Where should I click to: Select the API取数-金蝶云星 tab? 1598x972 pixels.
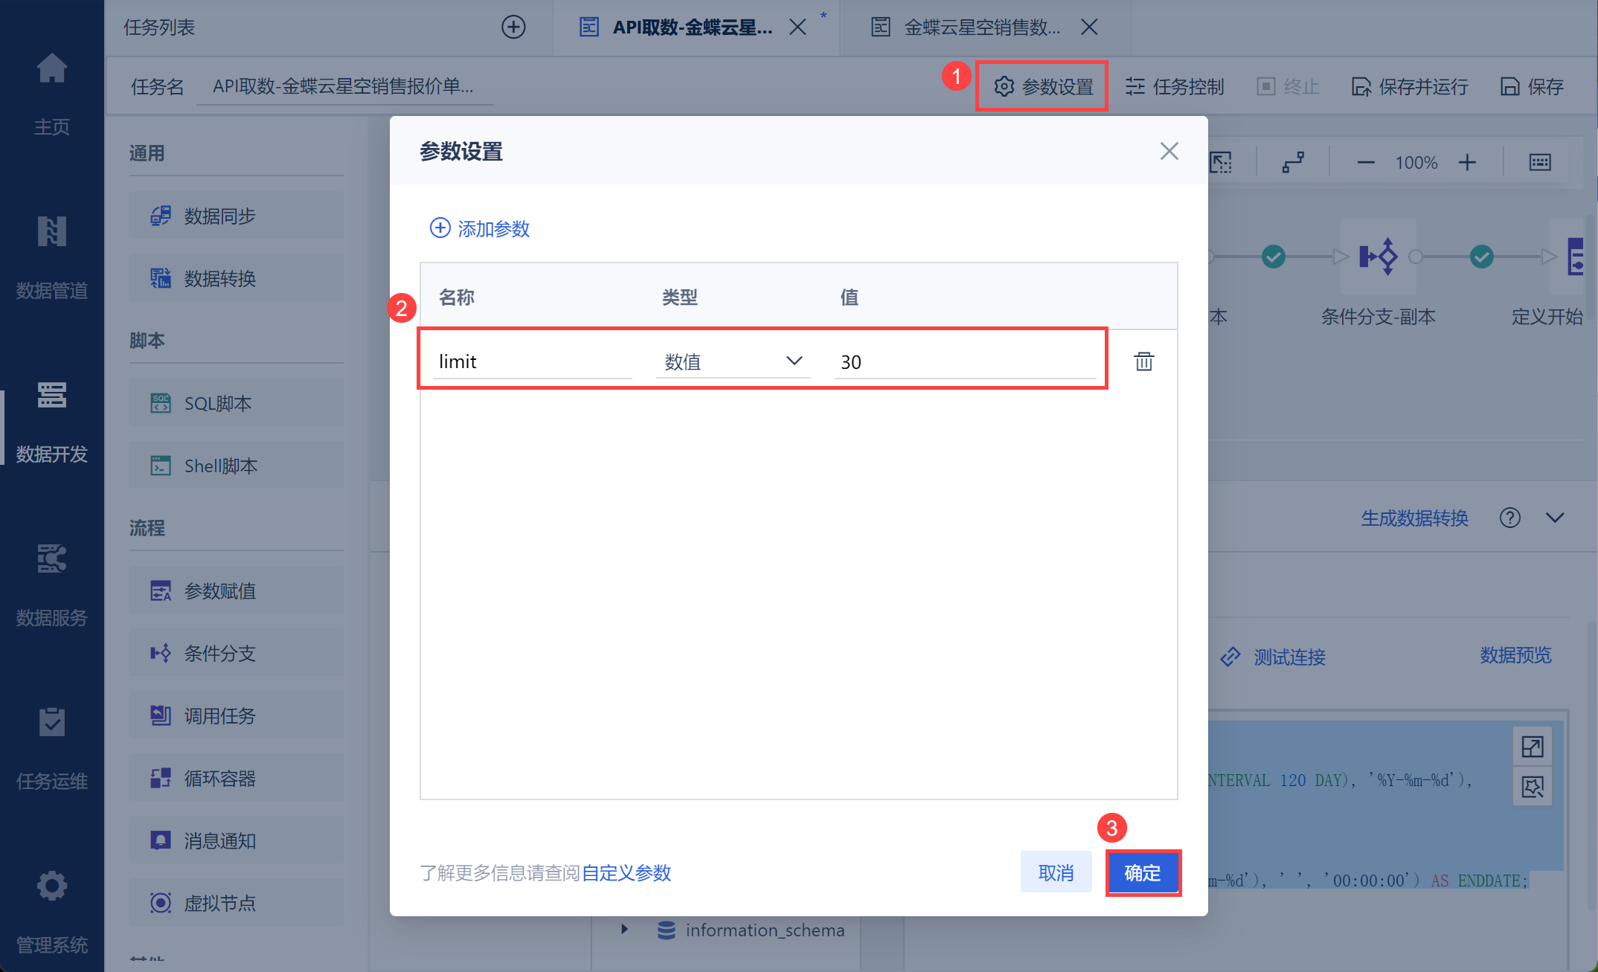pos(691,28)
